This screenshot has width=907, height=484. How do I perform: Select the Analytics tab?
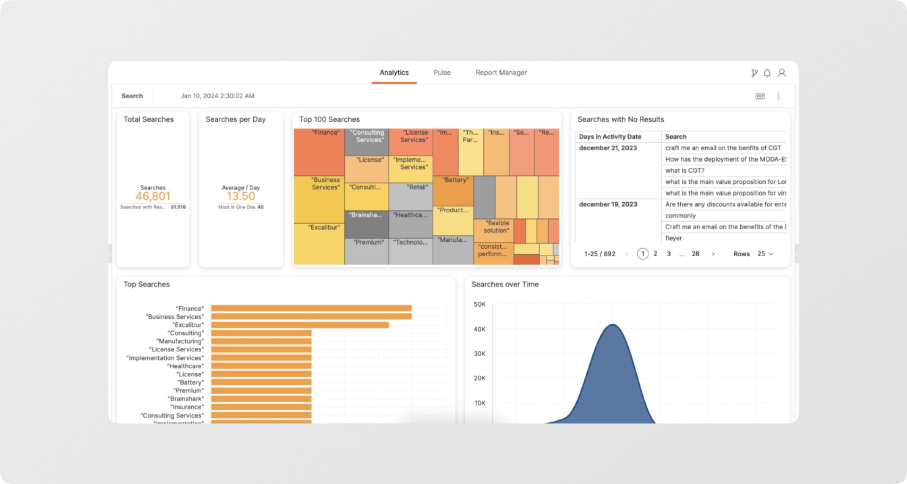click(x=394, y=72)
